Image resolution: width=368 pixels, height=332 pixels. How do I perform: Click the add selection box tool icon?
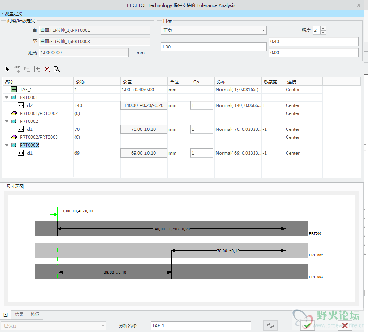pyautogui.click(x=17, y=69)
